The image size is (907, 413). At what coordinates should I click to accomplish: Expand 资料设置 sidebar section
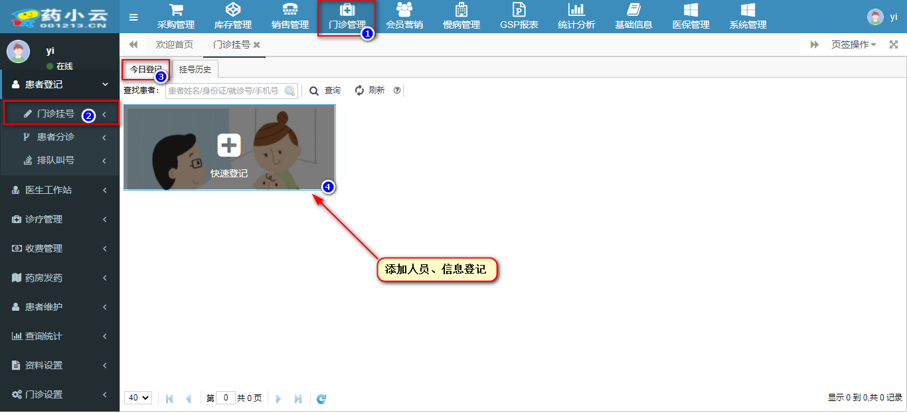click(60, 365)
